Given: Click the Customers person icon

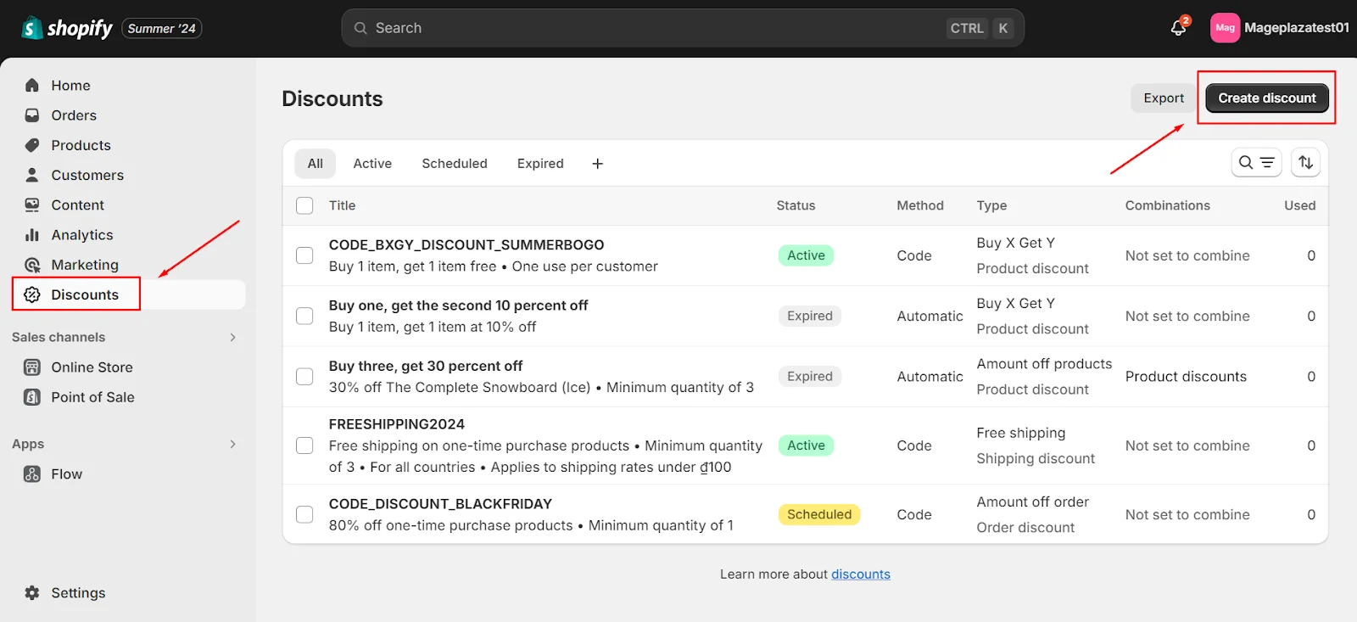Looking at the screenshot, I should click(32, 175).
